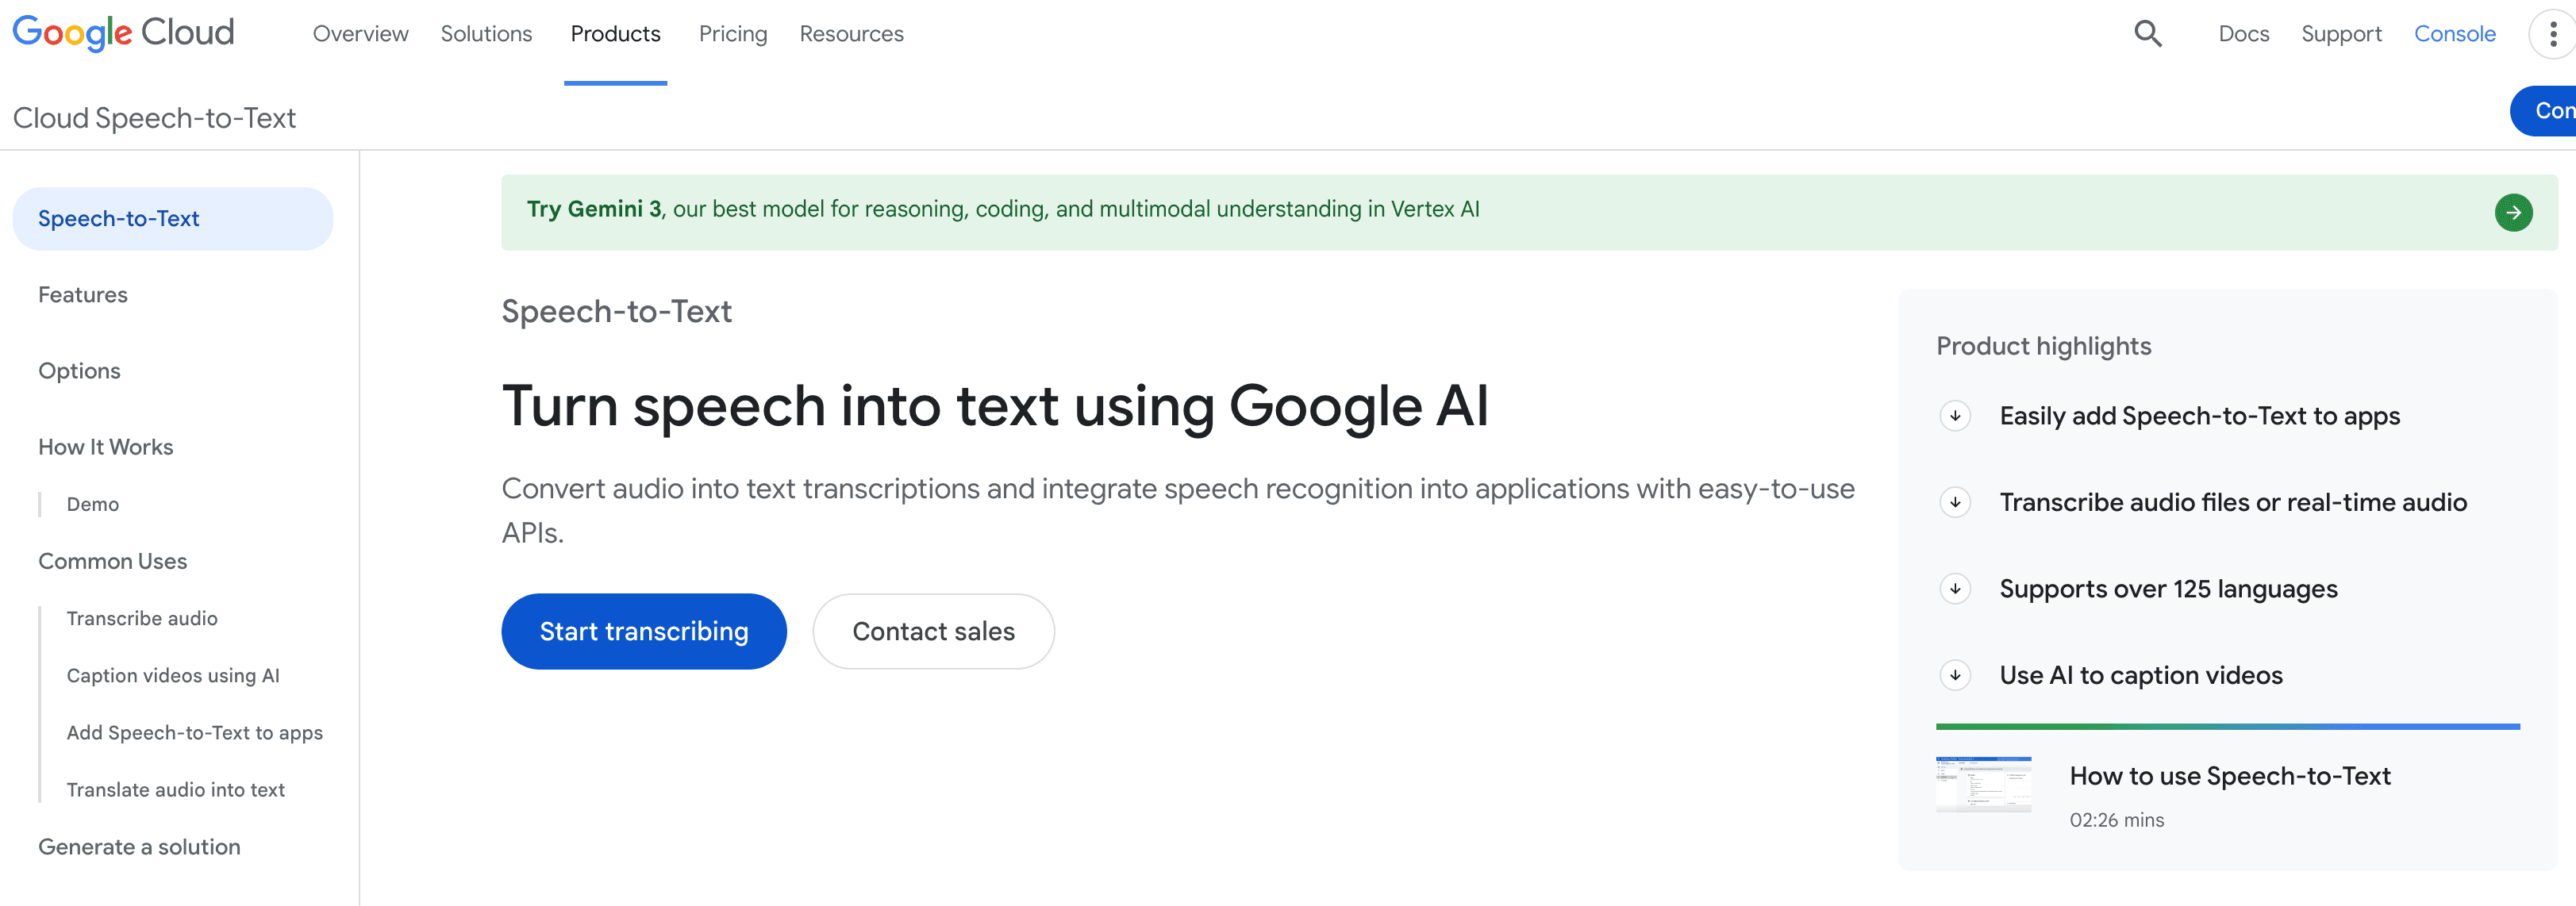Open the Pricing navigation item
Image resolution: width=2576 pixels, height=906 pixels.
(733, 34)
